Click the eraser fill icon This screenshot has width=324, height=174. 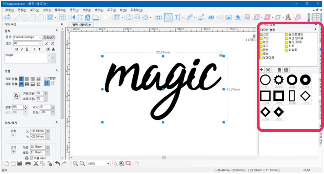pos(238,17)
